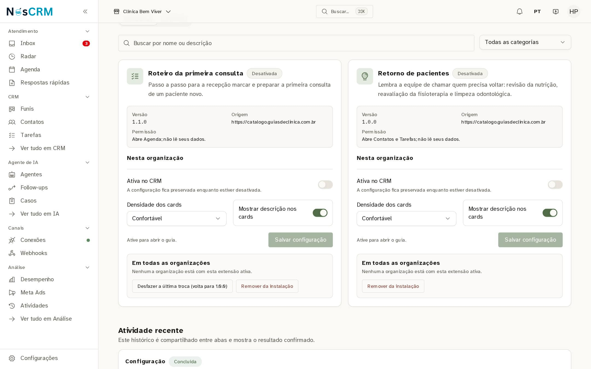Click the Follow-ups sidebar icon
The height and width of the screenshot is (369, 591).
tap(12, 188)
